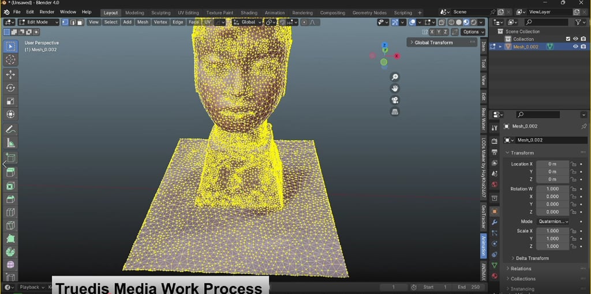Switch perspective/orthographic grid icon
This screenshot has width=591, height=294.
coord(395,112)
